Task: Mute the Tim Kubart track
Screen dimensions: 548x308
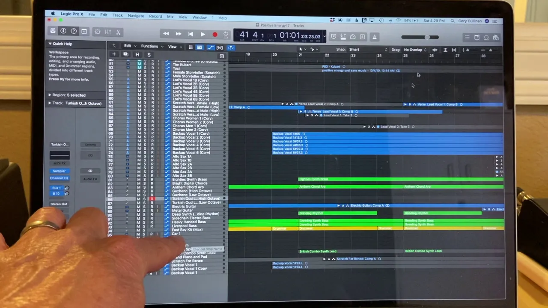Action: pyautogui.click(x=139, y=65)
